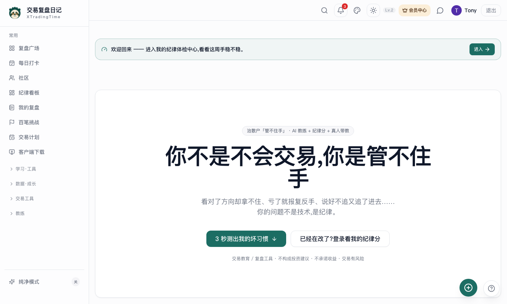Click the green plus floating button
507x304 pixels.
468,288
